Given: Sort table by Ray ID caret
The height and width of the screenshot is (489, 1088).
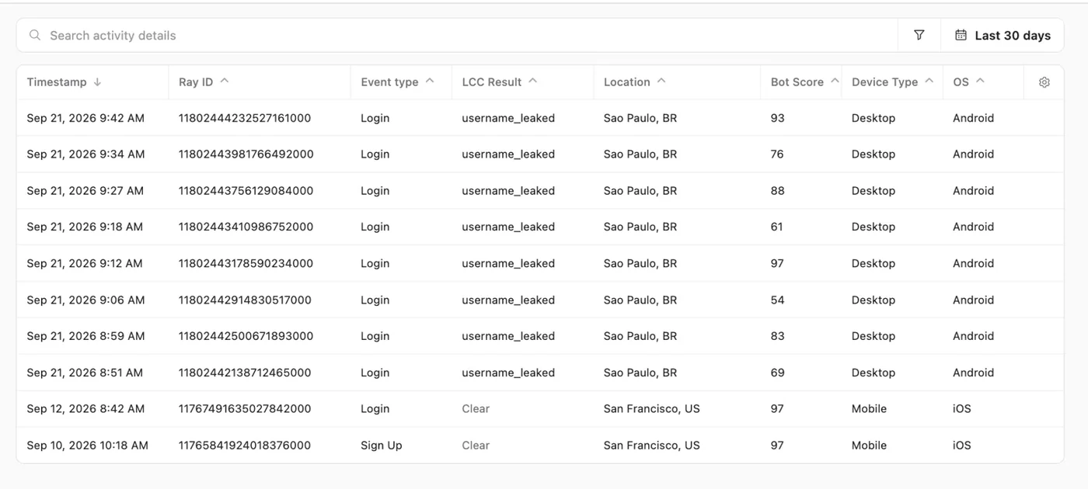Looking at the screenshot, I should (224, 81).
